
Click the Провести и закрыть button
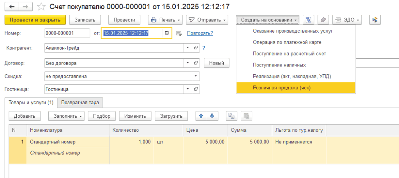[35, 20]
